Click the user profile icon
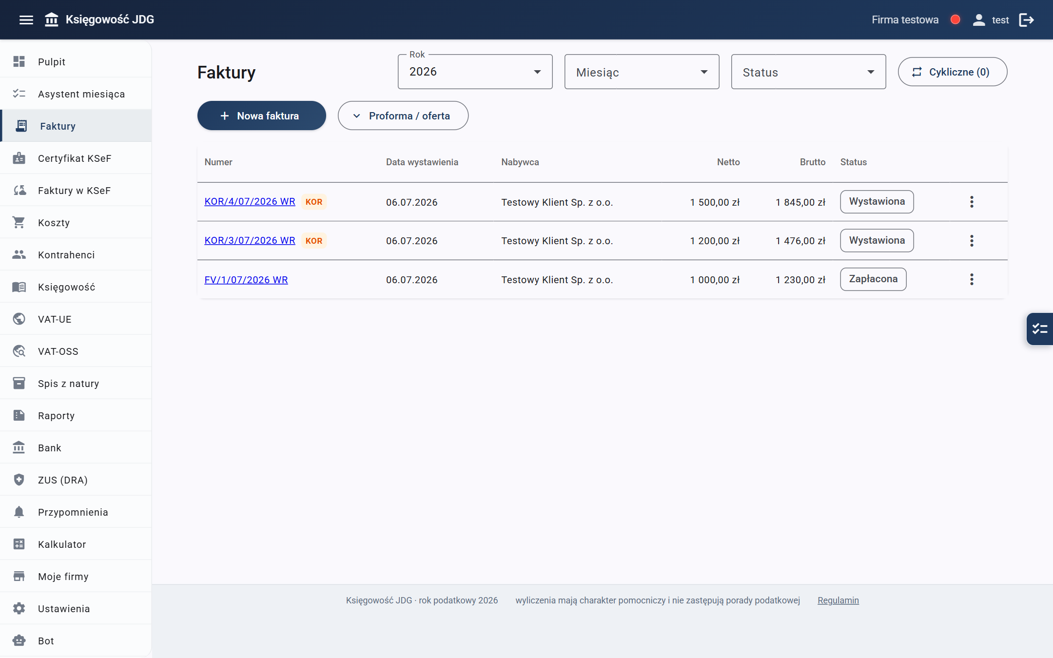Viewport: 1053px width, 658px height. (x=978, y=20)
